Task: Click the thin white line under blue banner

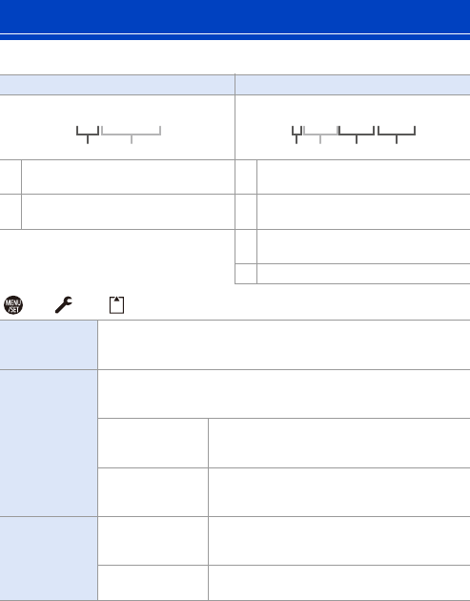Action: pos(235,34)
